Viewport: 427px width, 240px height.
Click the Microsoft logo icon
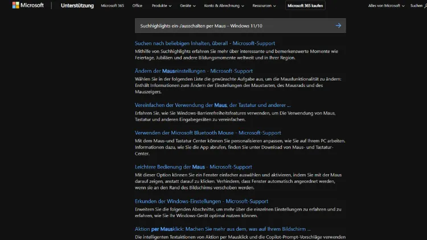point(16,5)
